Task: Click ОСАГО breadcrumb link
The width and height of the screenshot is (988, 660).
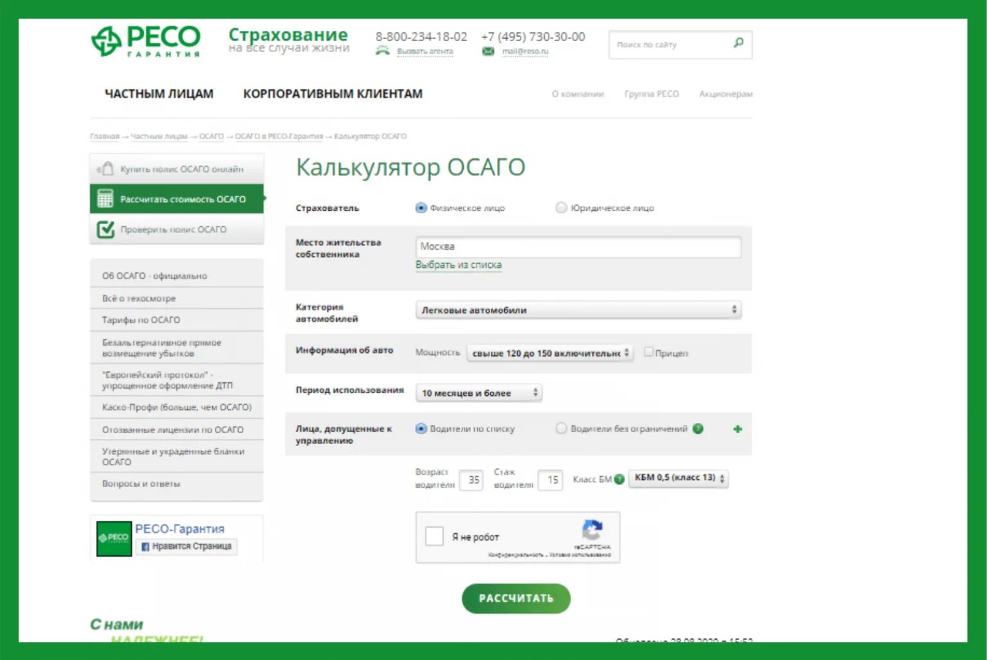Action: tap(211, 136)
